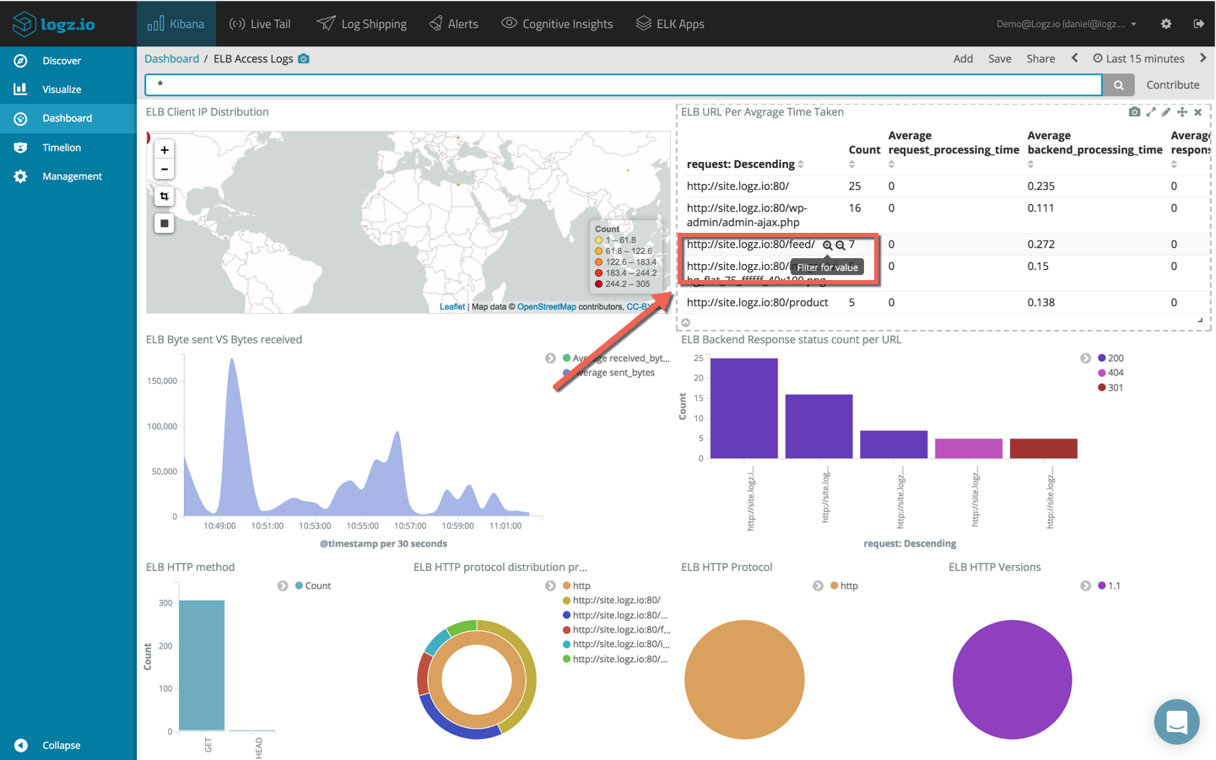Viewport: 1216px width, 760px height.
Task: Toggle legend of the ELB HTTP Versions chart
Action: pos(1085,586)
